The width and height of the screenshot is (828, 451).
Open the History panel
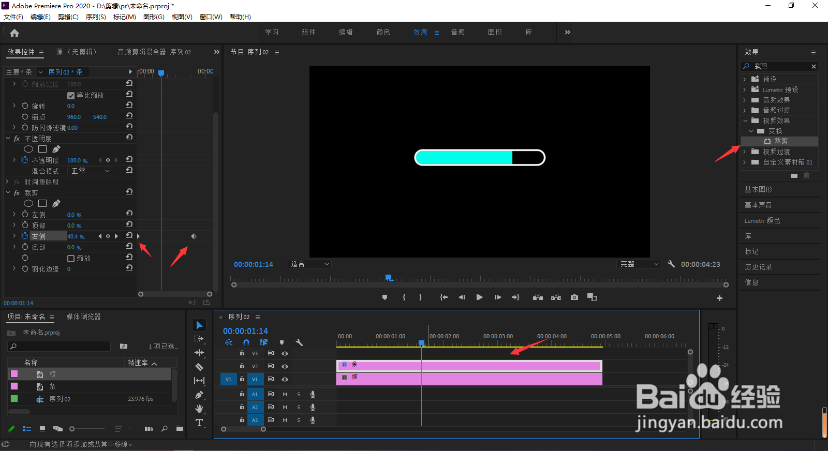coord(758,267)
